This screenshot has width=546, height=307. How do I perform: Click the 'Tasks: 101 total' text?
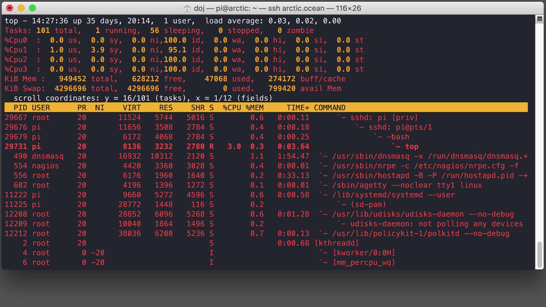click(41, 31)
